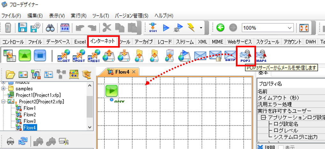Open the ファイル(F) menu
325x149 pixels.
(x=11, y=16)
